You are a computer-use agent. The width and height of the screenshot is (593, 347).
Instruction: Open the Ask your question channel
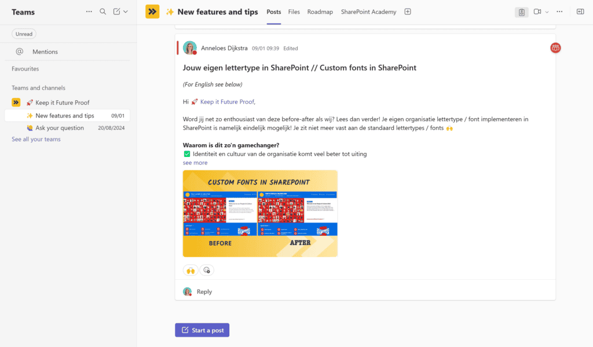tap(67, 128)
